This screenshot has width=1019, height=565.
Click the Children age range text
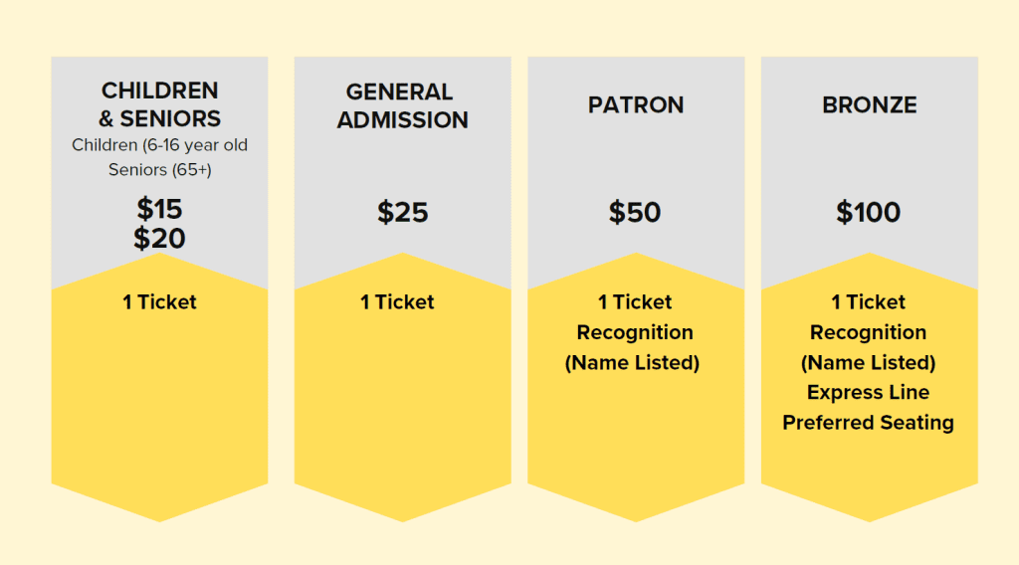pyautogui.click(x=160, y=145)
